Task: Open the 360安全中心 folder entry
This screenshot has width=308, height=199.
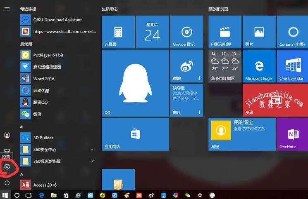Action: pos(59,150)
